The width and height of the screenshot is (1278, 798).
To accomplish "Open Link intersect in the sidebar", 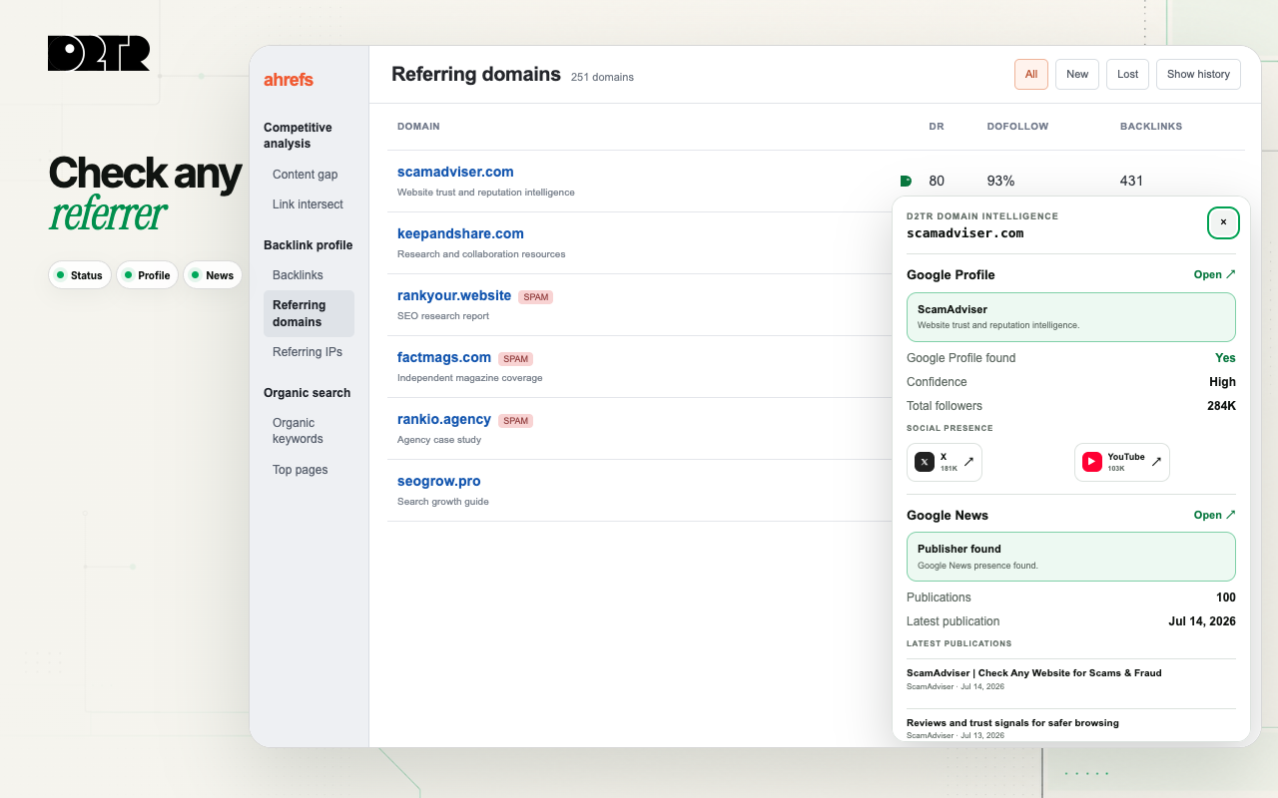I will [x=308, y=204].
